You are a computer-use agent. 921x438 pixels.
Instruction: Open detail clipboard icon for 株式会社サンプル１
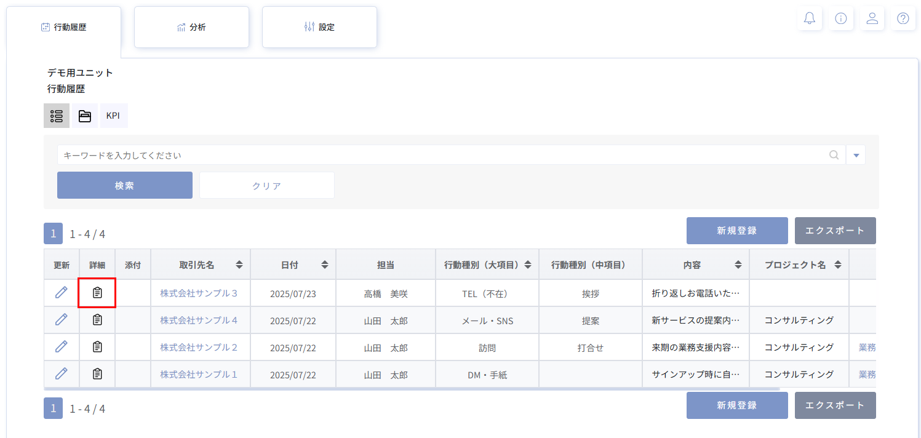97,374
